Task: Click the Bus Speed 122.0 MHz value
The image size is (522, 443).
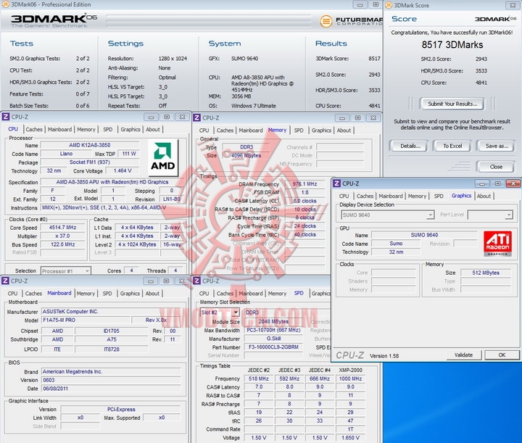Action: point(62,244)
